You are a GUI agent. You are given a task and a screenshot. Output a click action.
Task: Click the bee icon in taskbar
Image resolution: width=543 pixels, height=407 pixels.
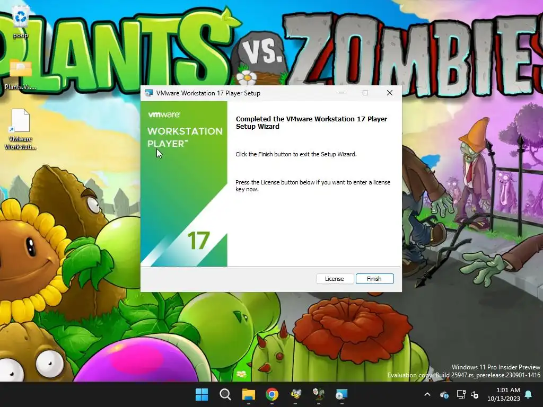coord(295,394)
